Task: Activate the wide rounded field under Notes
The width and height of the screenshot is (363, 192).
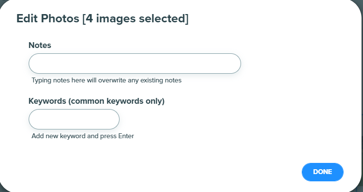Action: pos(135,64)
